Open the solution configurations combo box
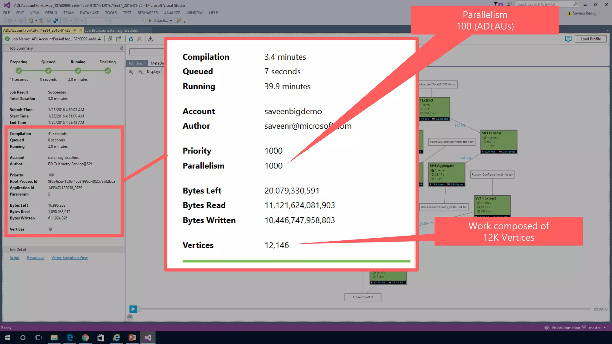This screenshot has width=612, height=344. [98, 21]
